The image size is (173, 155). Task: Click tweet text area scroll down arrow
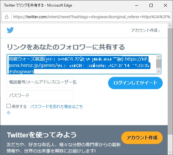click(159, 72)
